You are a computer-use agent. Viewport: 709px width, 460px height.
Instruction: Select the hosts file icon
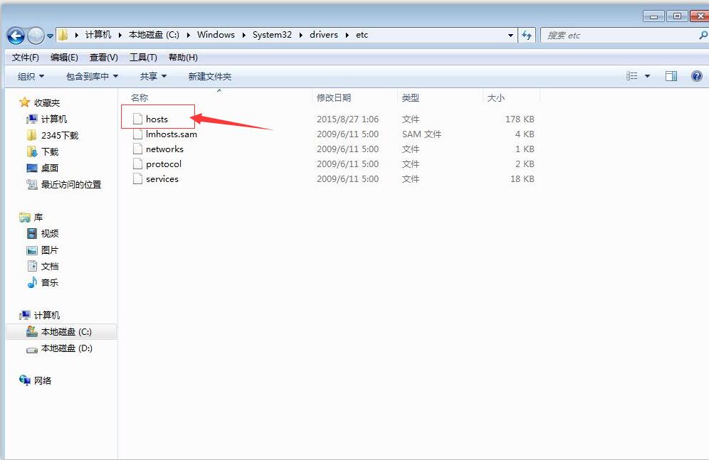[137, 119]
